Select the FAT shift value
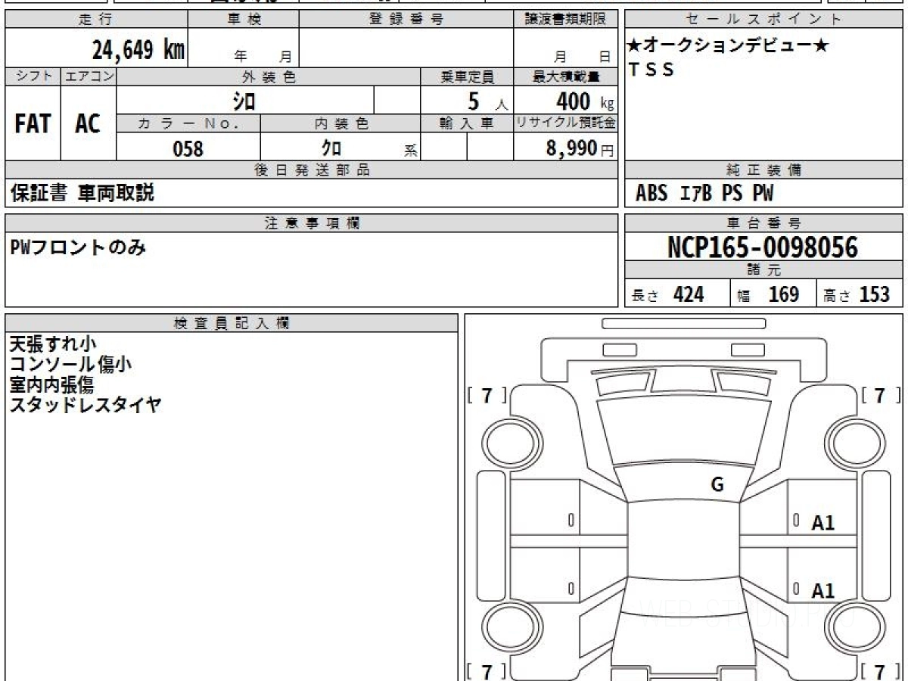Image resolution: width=908 pixels, height=681 pixels. pos(33,124)
